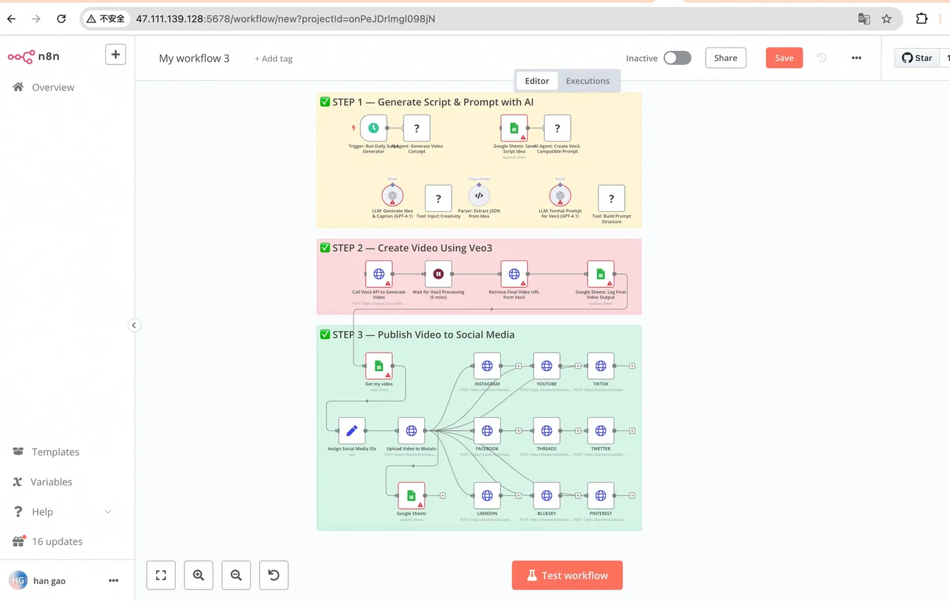Click plus connector after TIKTOK node
The image size is (950, 601).
tap(632, 366)
